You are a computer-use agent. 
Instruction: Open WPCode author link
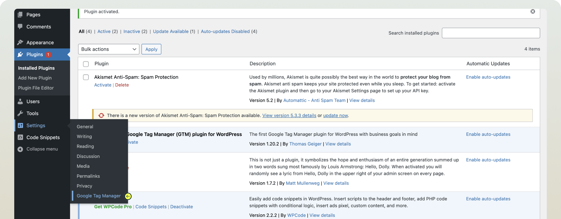click(296, 215)
